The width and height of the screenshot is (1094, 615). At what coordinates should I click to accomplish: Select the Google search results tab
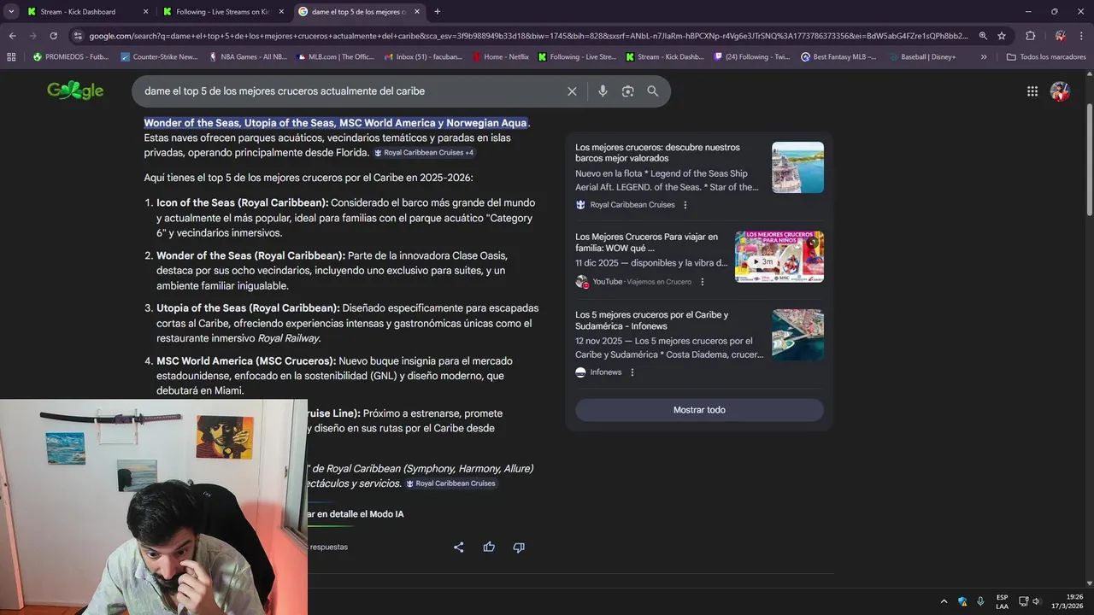coord(359,12)
